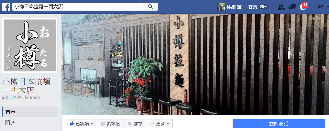Image resolution: width=329 pixels, height=131 pixels.
Task: Select 首頁 tab in left sidebar
Action: (30, 112)
